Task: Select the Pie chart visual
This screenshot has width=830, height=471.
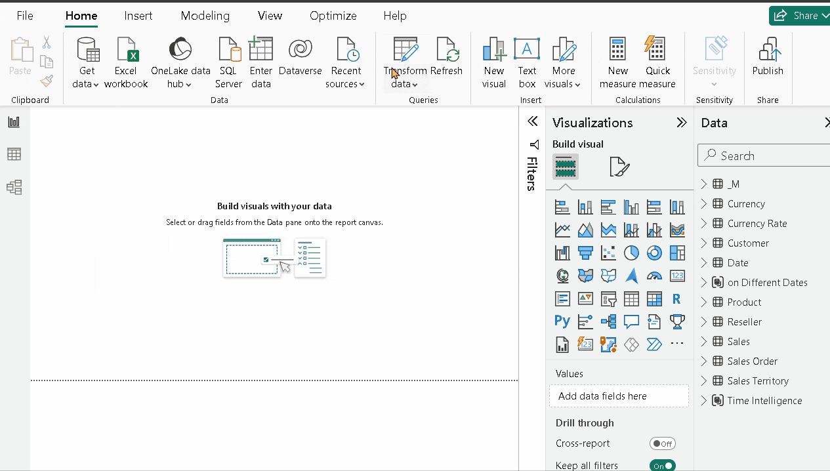Action: click(x=631, y=253)
